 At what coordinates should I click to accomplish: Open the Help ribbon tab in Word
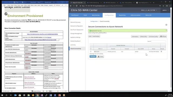[42, 5]
